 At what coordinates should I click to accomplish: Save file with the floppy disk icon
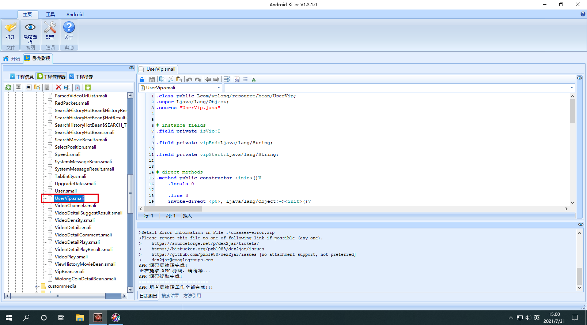click(152, 79)
